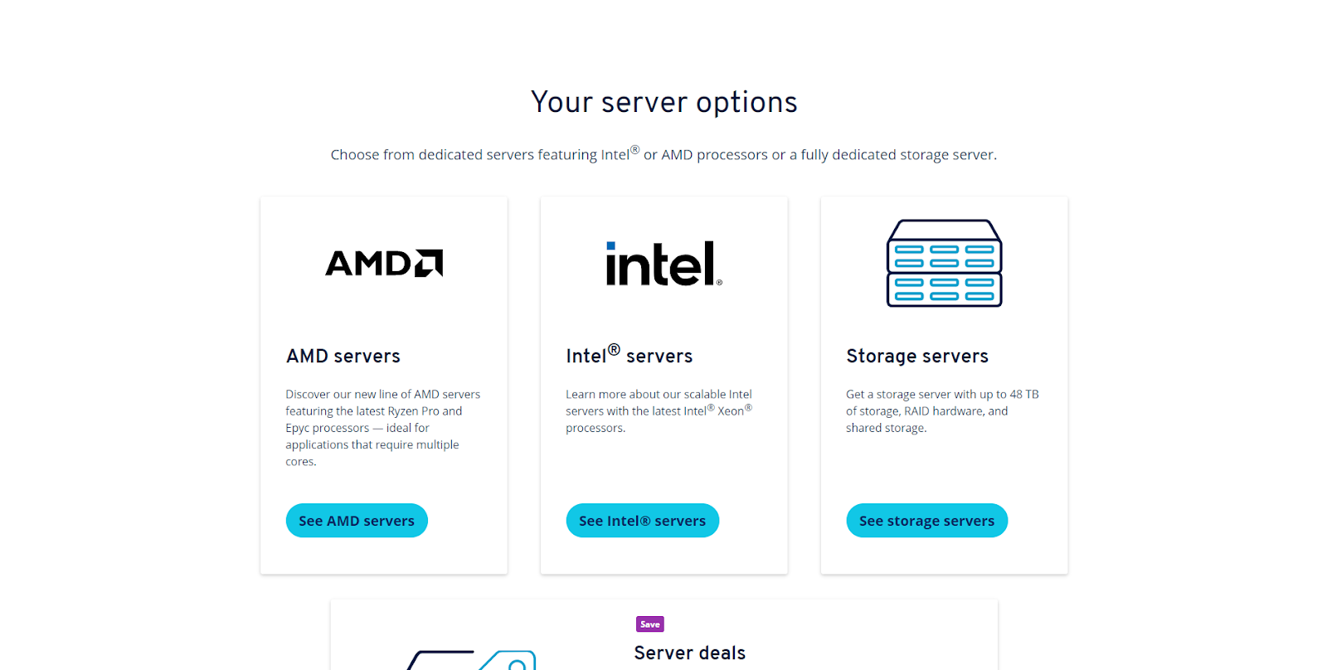Click the subtitle about choosing dedicated servers
Image resolution: width=1327 pixels, height=670 pixels.
(663, 154)
